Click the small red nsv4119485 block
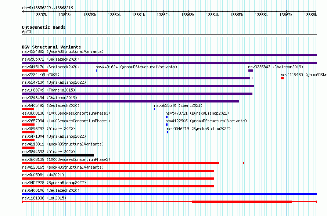Image resolution: width=327 pixels, height=216 pixels. (x=283, y=78)
